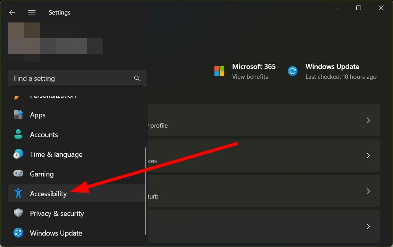Click the Privacy & security shield icon
Viewport: 393px width, 247px height.
[x=18, y=214]
